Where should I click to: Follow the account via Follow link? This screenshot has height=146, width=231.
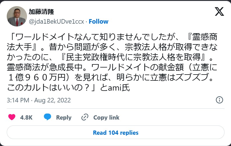click(99, 22)
